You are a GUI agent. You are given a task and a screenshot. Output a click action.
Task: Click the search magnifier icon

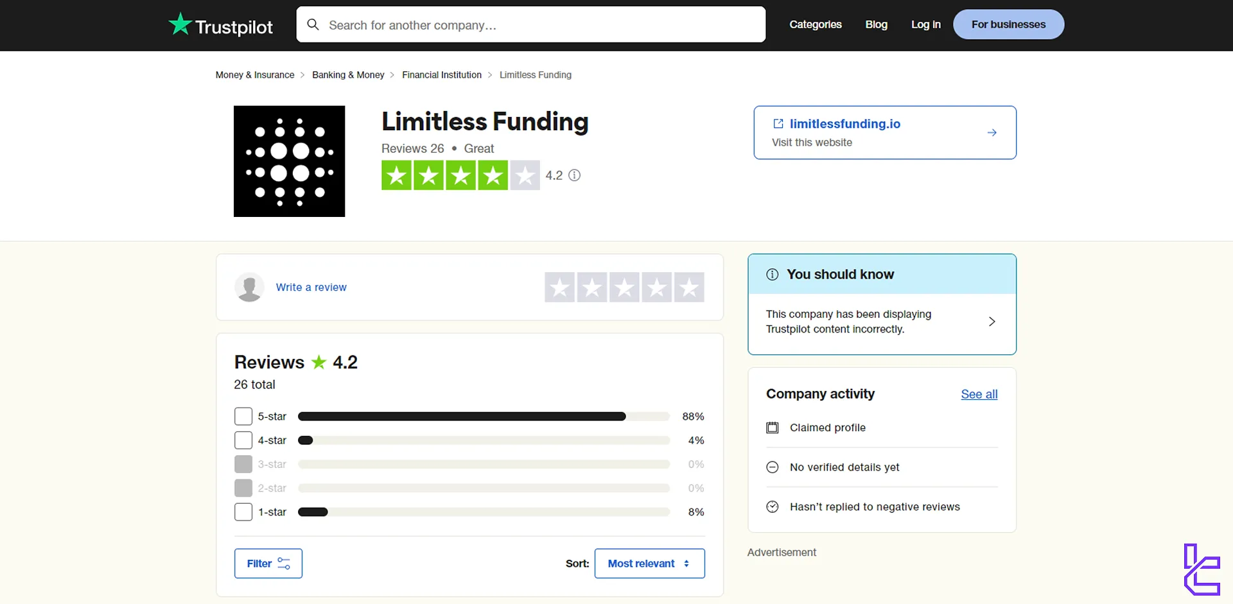pos(313,25)
